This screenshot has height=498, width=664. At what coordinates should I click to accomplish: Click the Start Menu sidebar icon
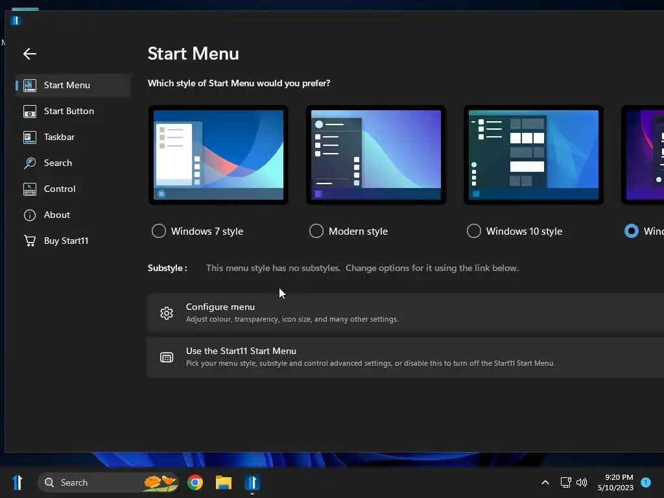30,85
